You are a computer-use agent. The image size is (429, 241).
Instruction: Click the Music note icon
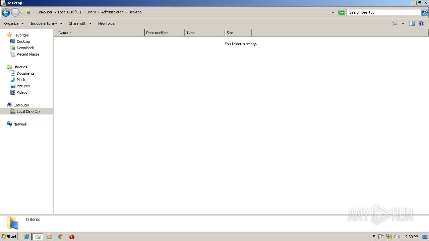(13, 80)
